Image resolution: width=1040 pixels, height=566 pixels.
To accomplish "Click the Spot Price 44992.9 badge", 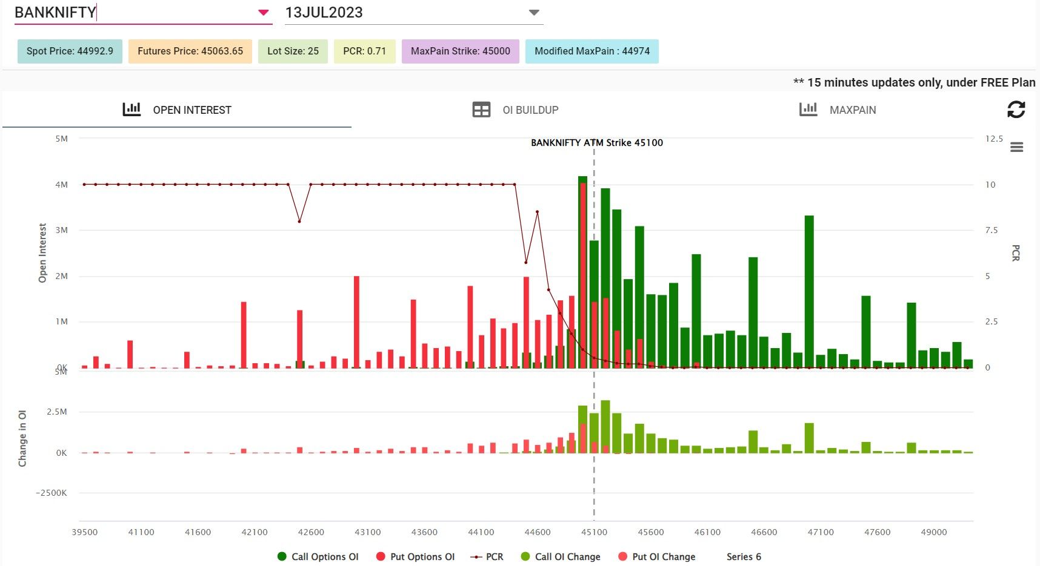I will coord(70,51).
